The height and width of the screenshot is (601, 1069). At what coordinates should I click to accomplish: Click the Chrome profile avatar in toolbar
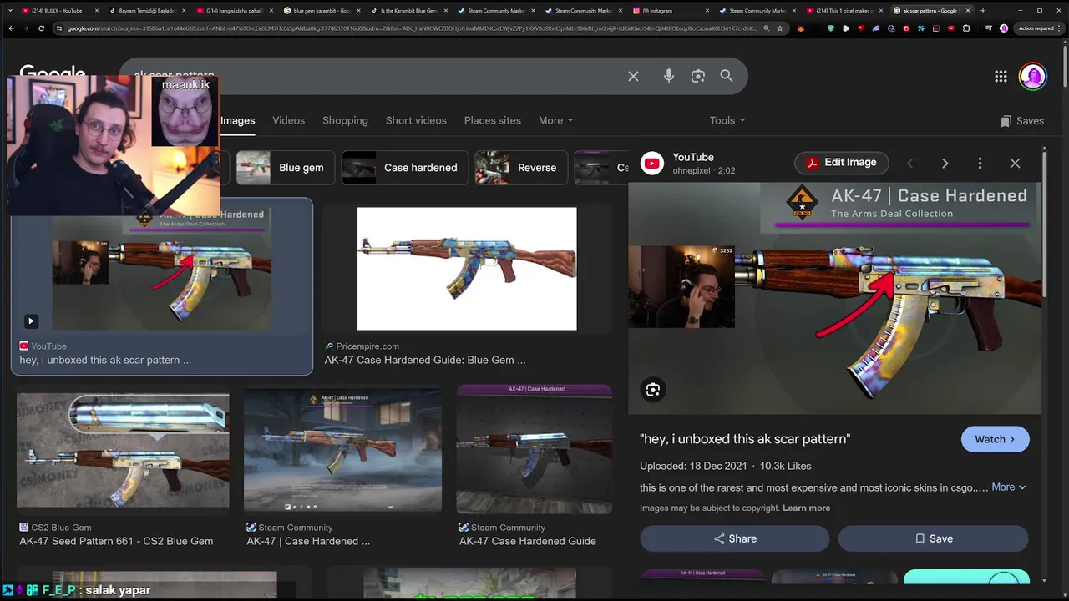(x=1004, y=28)
